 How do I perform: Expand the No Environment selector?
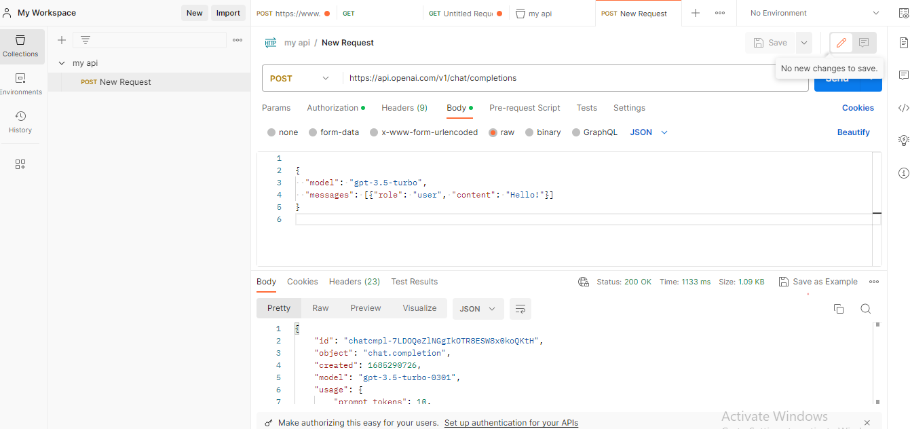point(814,13)
